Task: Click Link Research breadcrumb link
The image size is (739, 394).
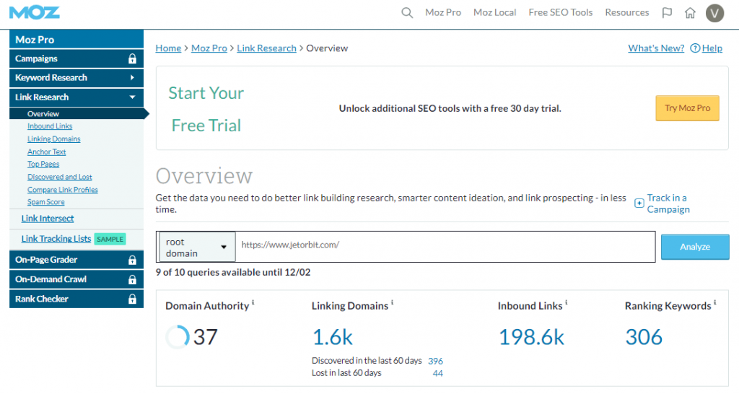Action: [266, 48]
